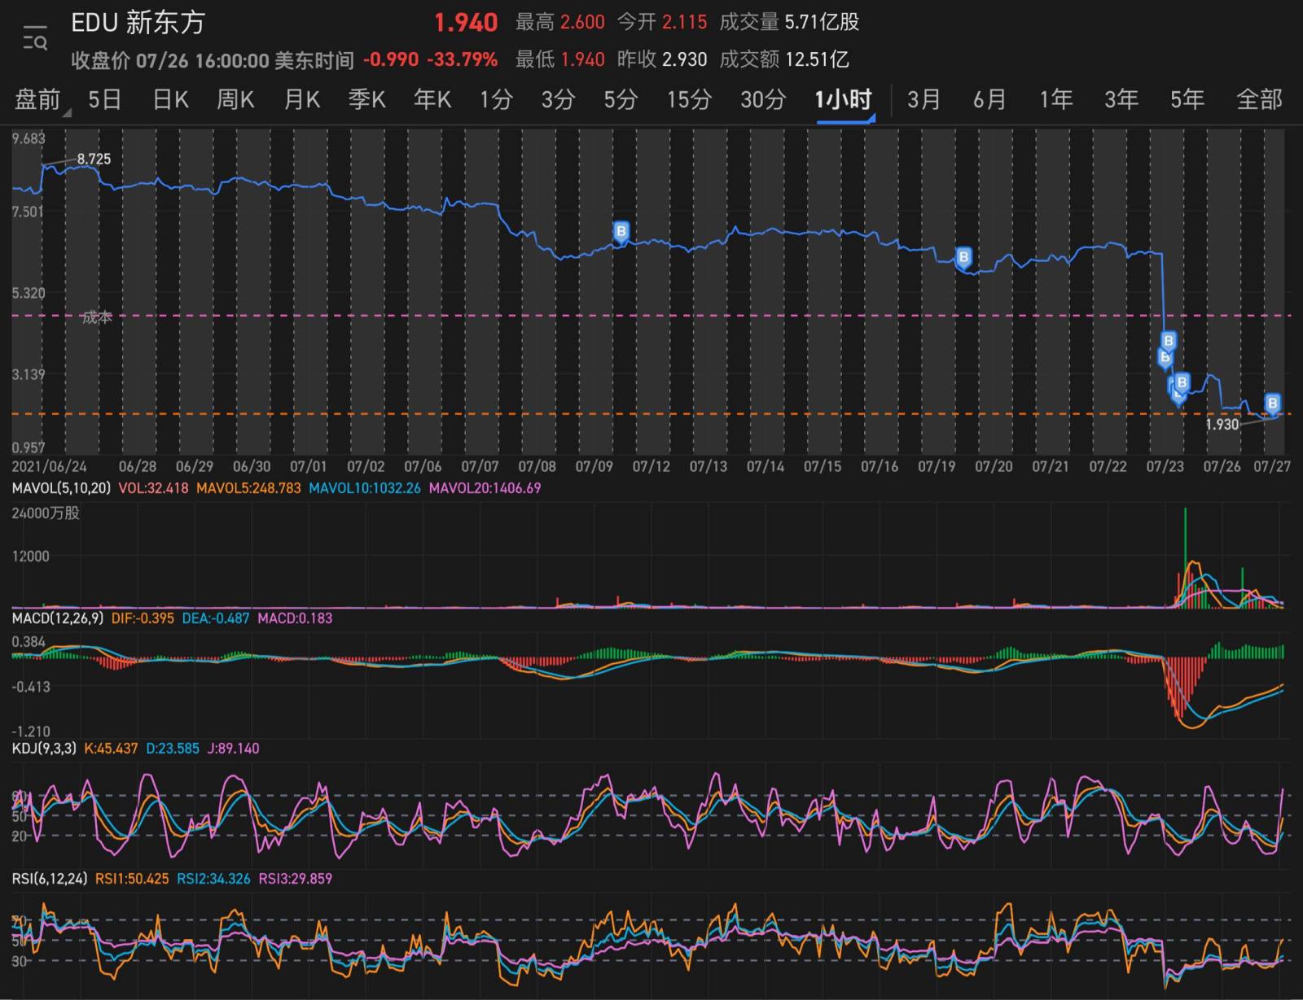Set chart range to 3月
Viewport: 1303px width, 1000px height.
coord(924,100)
